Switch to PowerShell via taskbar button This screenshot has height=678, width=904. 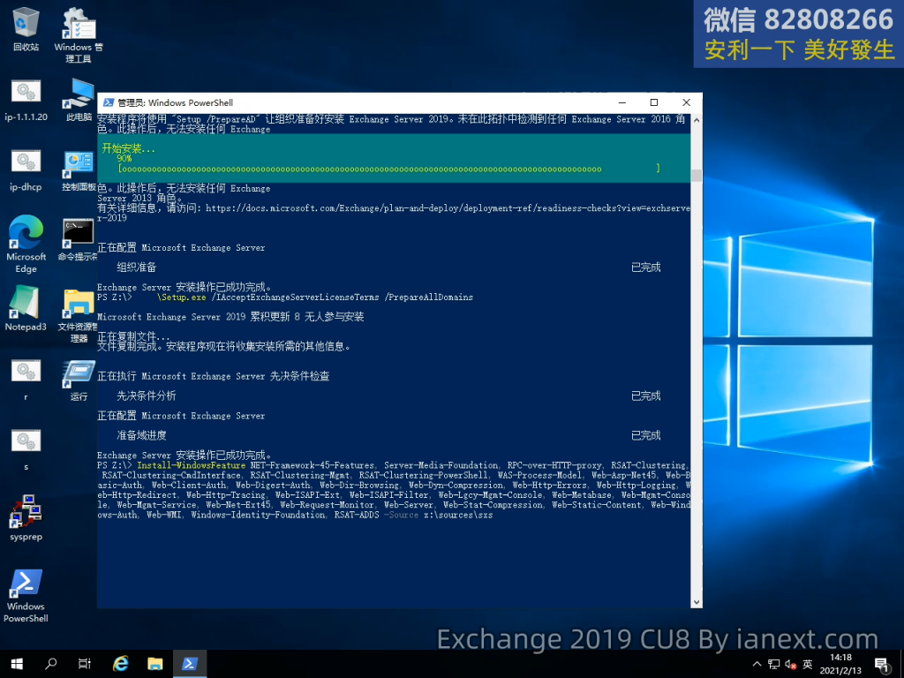[190, 663]
